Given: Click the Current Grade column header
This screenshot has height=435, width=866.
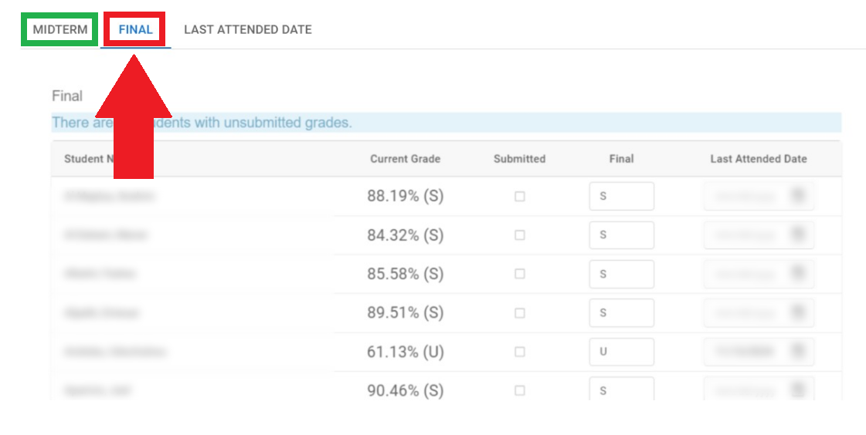Looking at the screenshot, I should [406, 159].
